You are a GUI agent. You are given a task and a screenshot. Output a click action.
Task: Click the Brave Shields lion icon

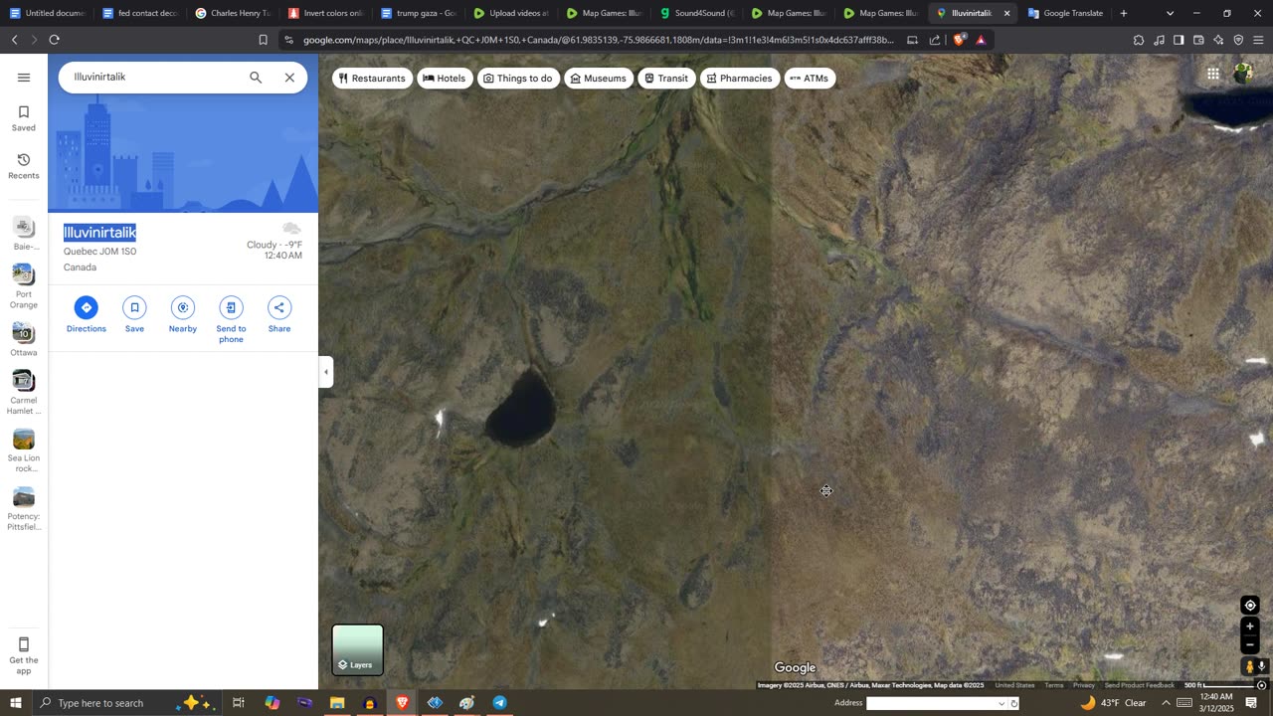click(959, 40)
